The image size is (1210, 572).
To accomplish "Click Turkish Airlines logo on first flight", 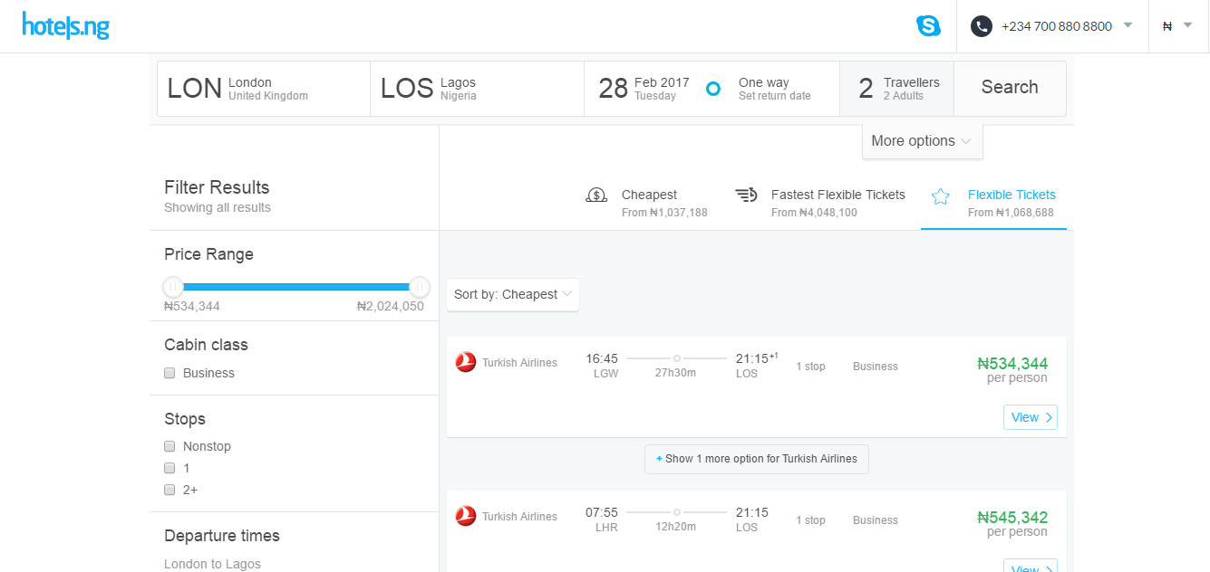I will click(x=466, y=362).
